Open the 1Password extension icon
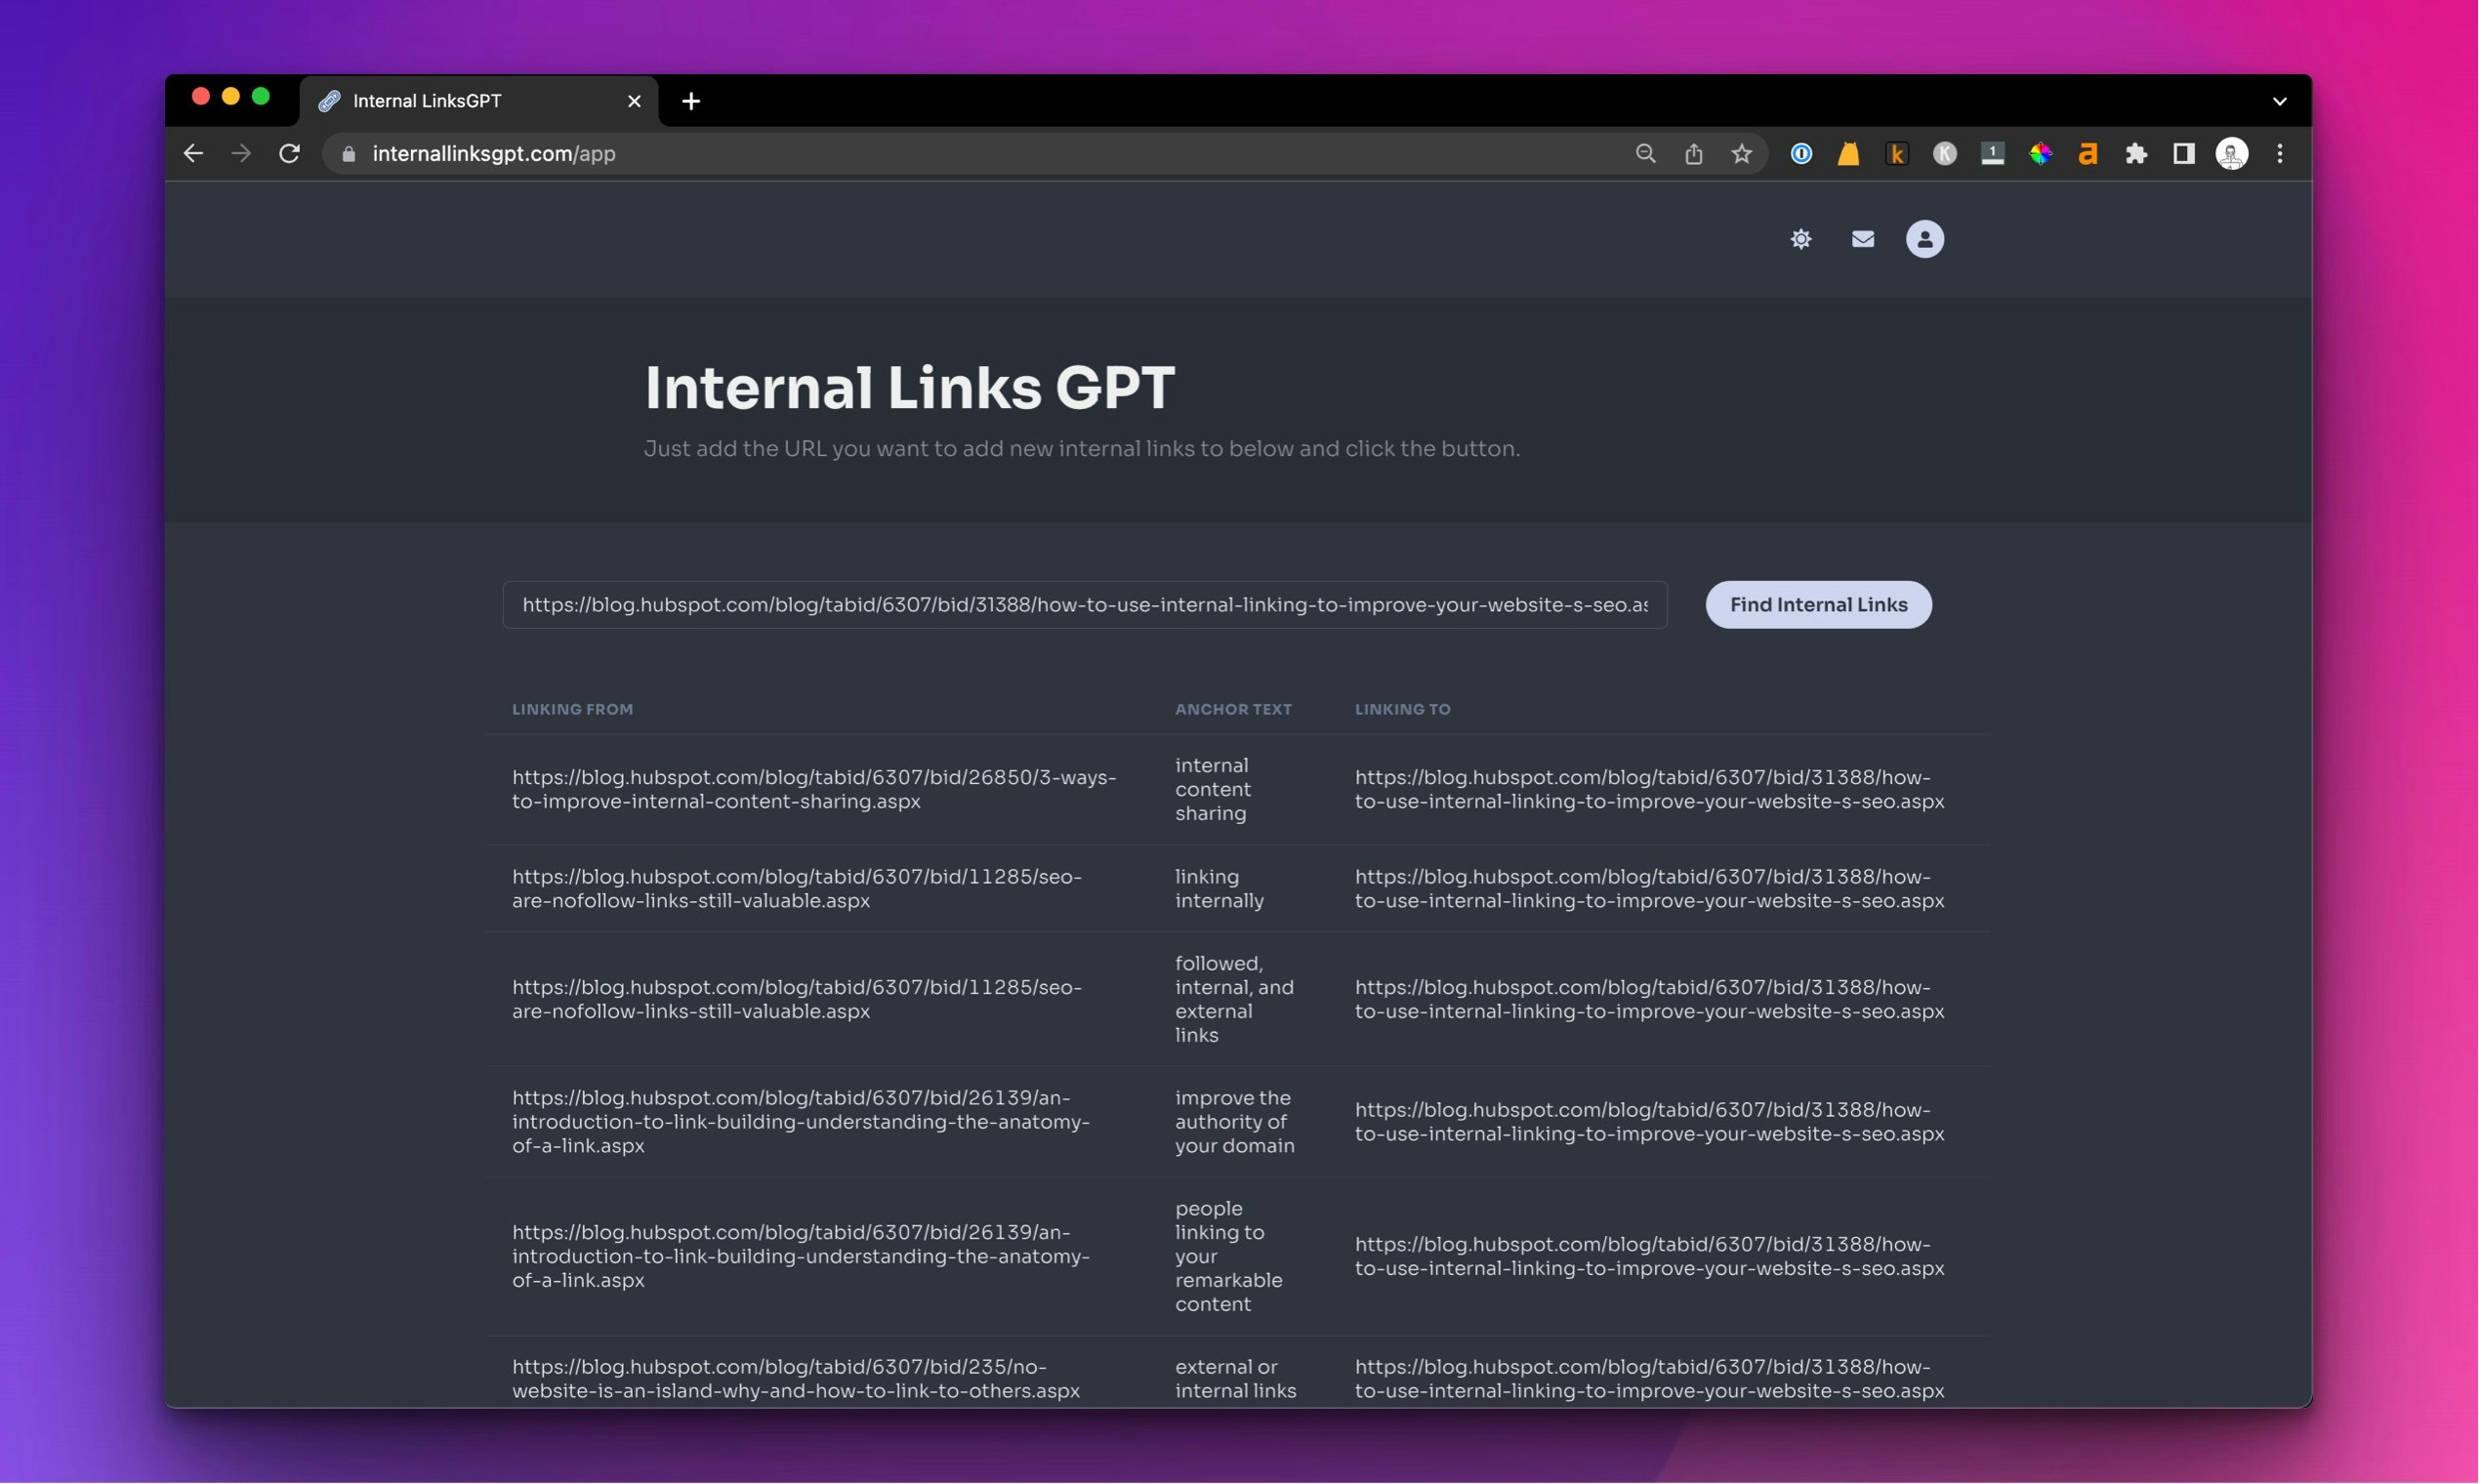The image size is (2480, 1484). pyautogui.click(x=1801, y=154)
